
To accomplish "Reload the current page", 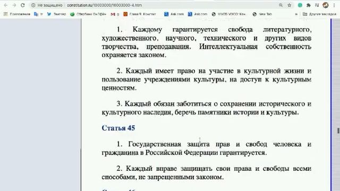I will pos(23,5).
